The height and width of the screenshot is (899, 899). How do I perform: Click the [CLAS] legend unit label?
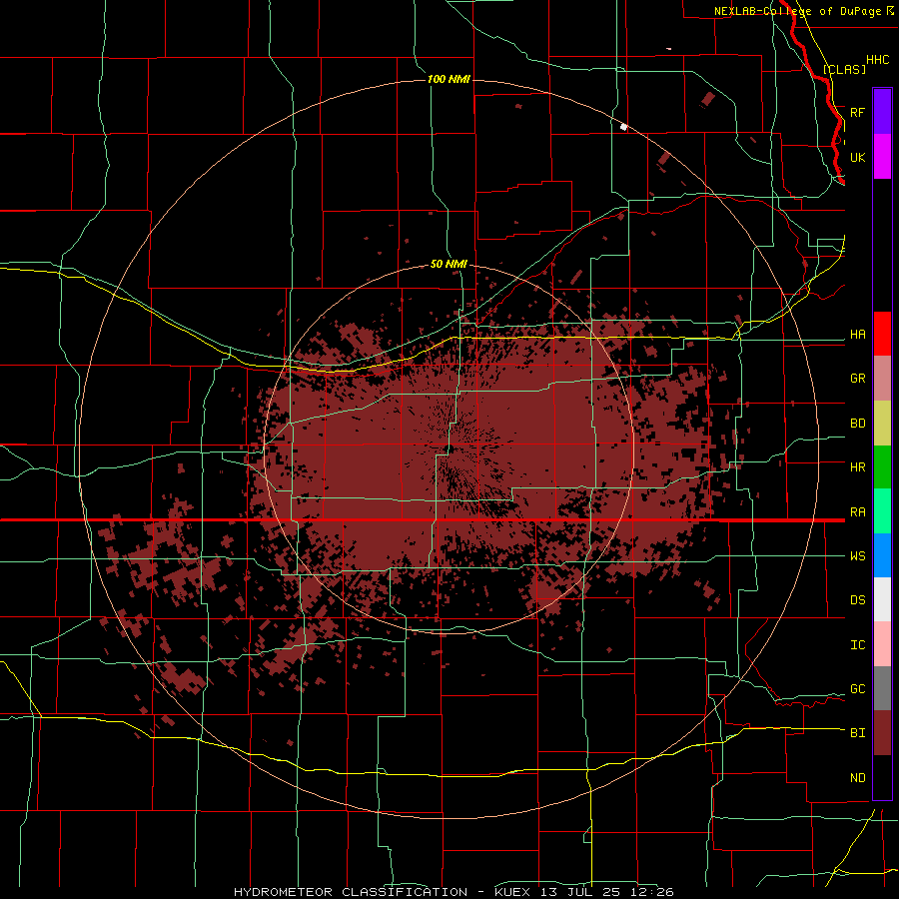tap(844, 69)
